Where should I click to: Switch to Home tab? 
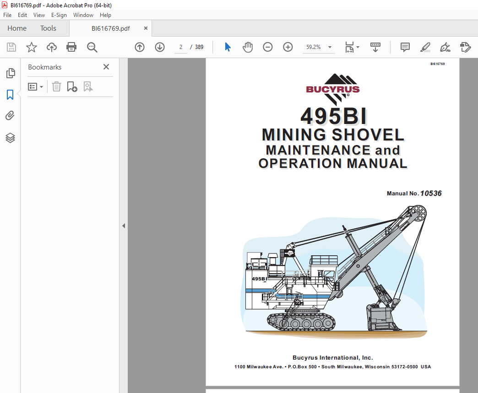tap(17, 28)
